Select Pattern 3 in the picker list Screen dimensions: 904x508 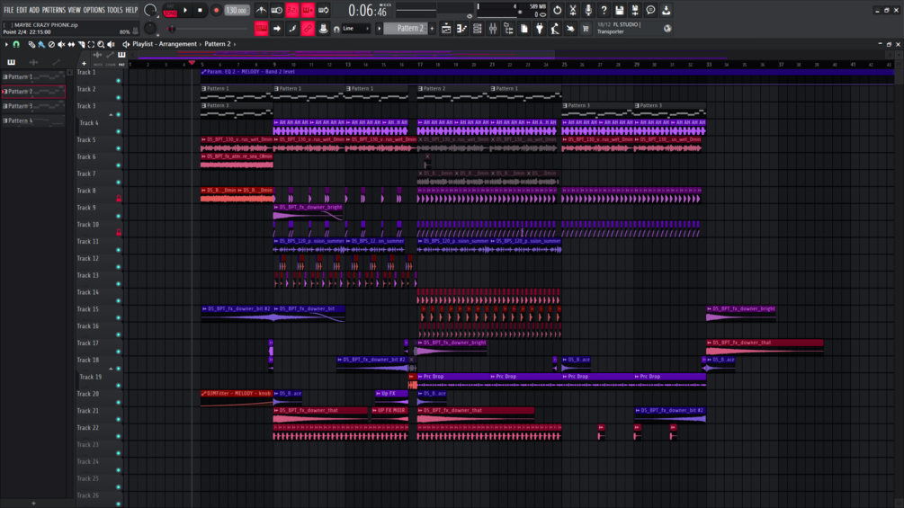pos(33,106)
